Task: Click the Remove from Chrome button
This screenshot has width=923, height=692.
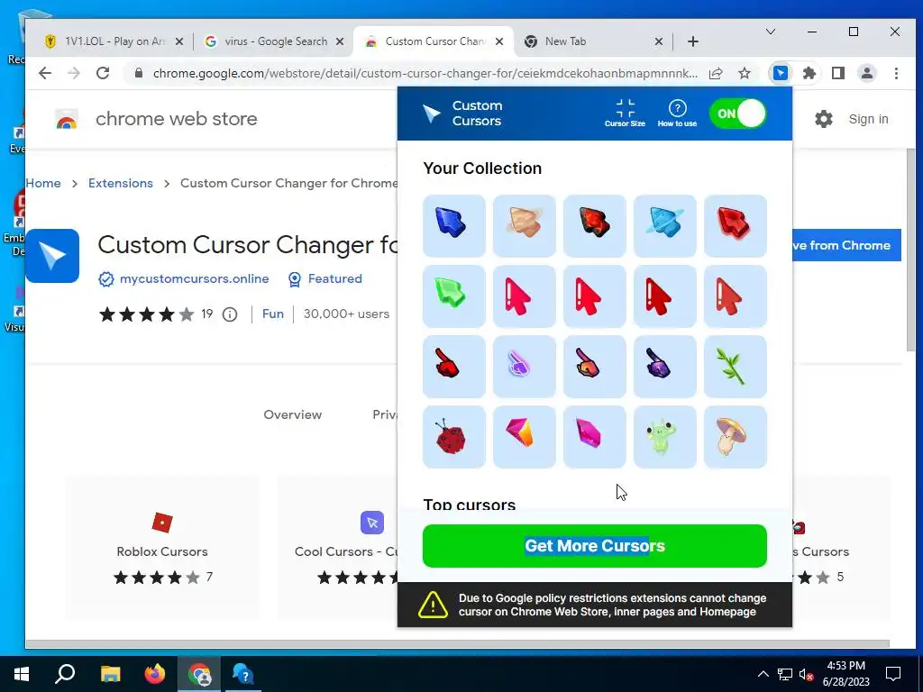Action: coord(846,245)
